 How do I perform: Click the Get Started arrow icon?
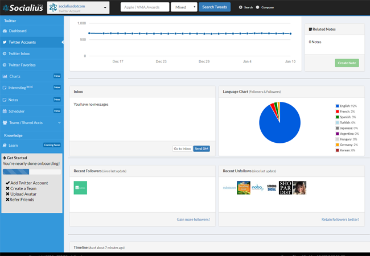pos(4,158)
